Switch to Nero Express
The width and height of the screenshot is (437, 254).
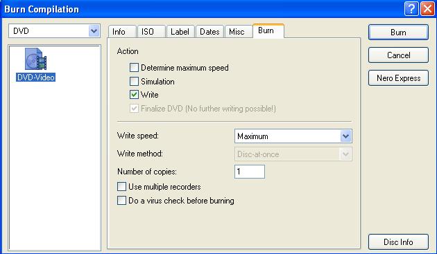tap(398, 78)
